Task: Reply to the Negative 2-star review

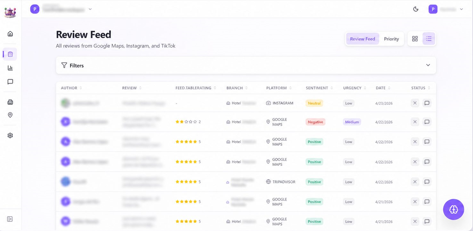Action: coord(427,122)
